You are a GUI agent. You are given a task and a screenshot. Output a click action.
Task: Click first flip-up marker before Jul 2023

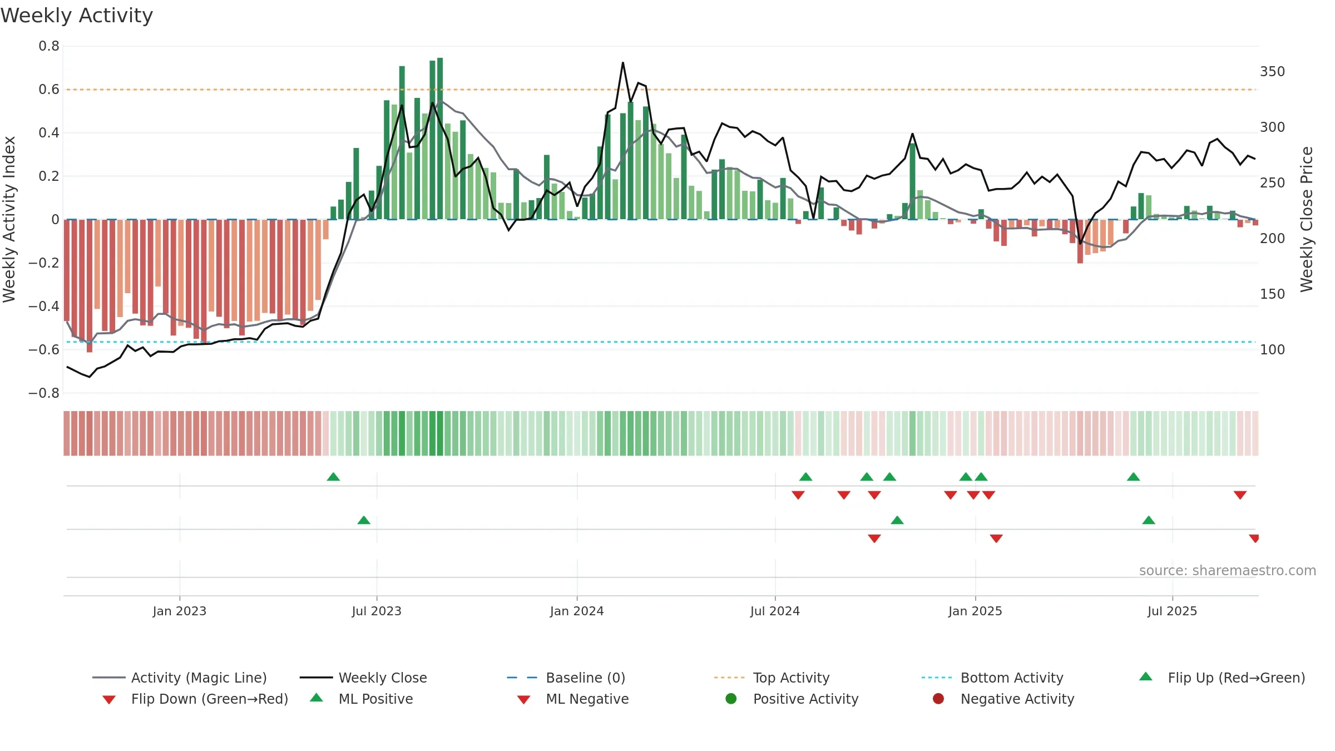333,477
